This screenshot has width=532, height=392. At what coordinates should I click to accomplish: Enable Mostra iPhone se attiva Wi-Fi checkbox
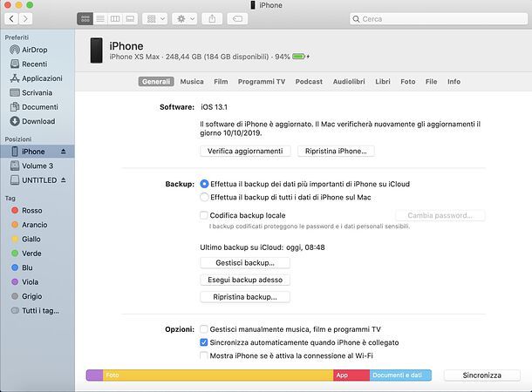click(x=204, y=355)
